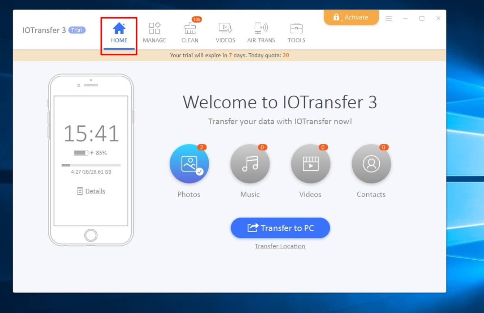
Task: Open the TOOLS toolbox icon
Action: tap(296, 28)
